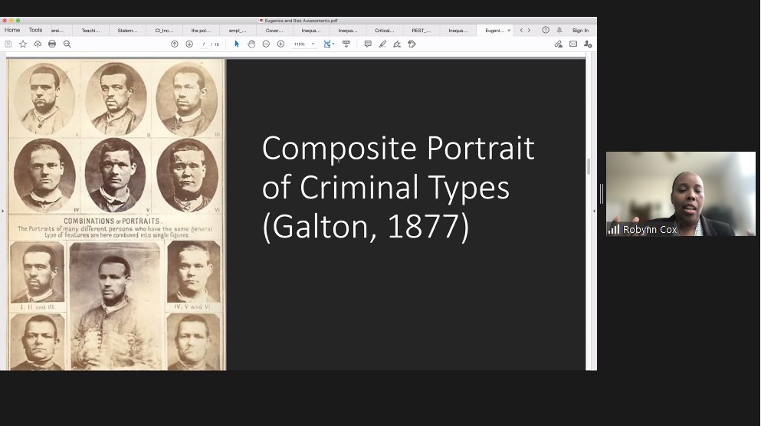Viewport: 761px width, 426px height.
Task: Switch to the Teachi... document tab
Action: (x=90, y=31)
